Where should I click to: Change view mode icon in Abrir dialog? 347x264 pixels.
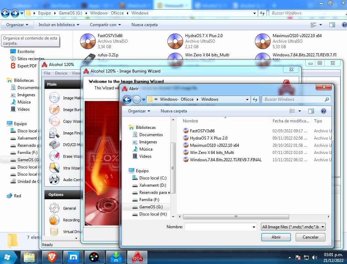pos(292,111)
